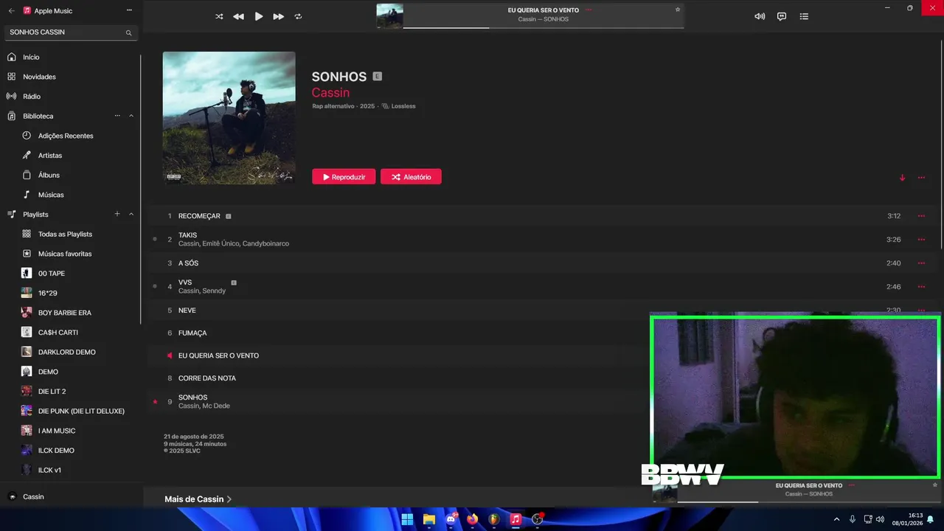Open File Explorer in the taskbar
The width and height of the screenshot is (944, 531).
[429, 519]
